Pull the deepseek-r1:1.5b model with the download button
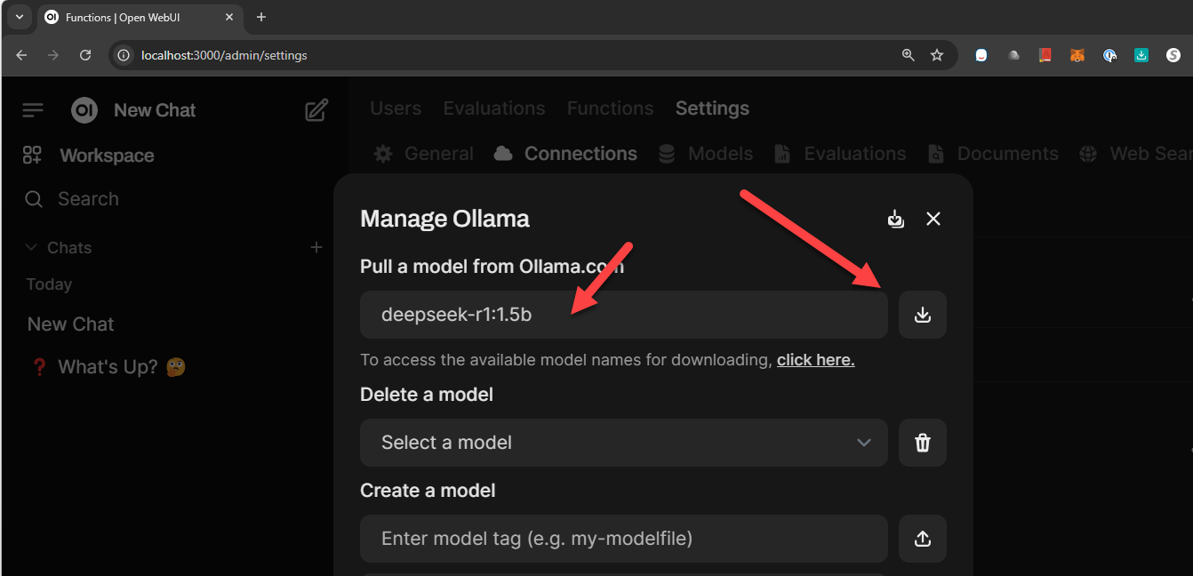Screen dimensions: 1193x576 click(x=922, y=314)
